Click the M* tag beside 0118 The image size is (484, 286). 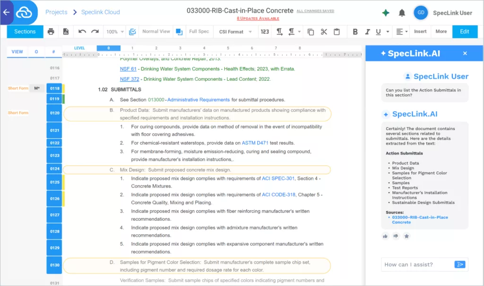point(37,88)
